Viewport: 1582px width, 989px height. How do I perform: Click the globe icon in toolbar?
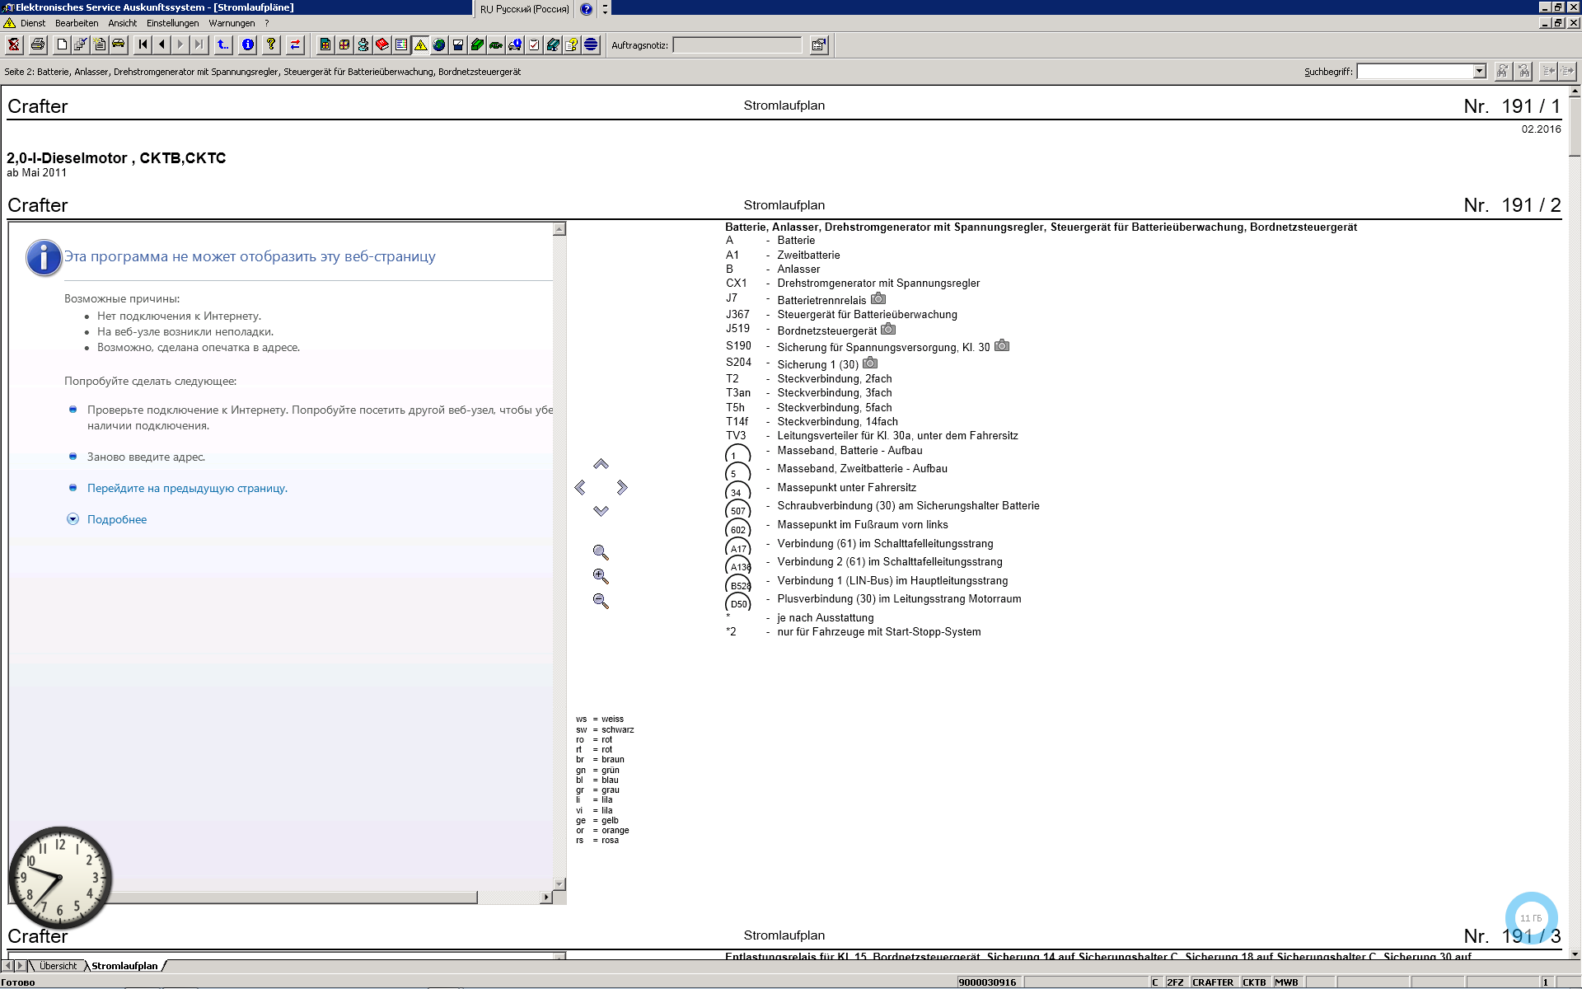point(439,45)
